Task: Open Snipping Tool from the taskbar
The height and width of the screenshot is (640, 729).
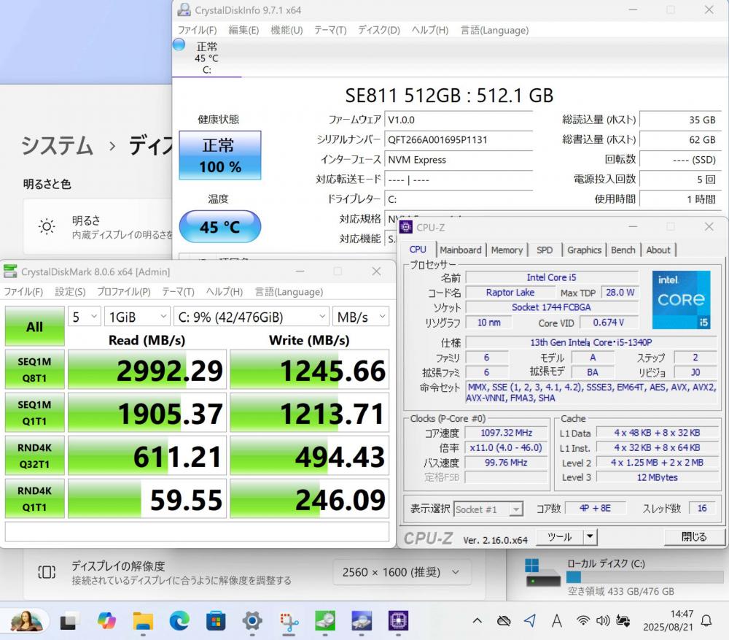Action: tap(289, 621)
